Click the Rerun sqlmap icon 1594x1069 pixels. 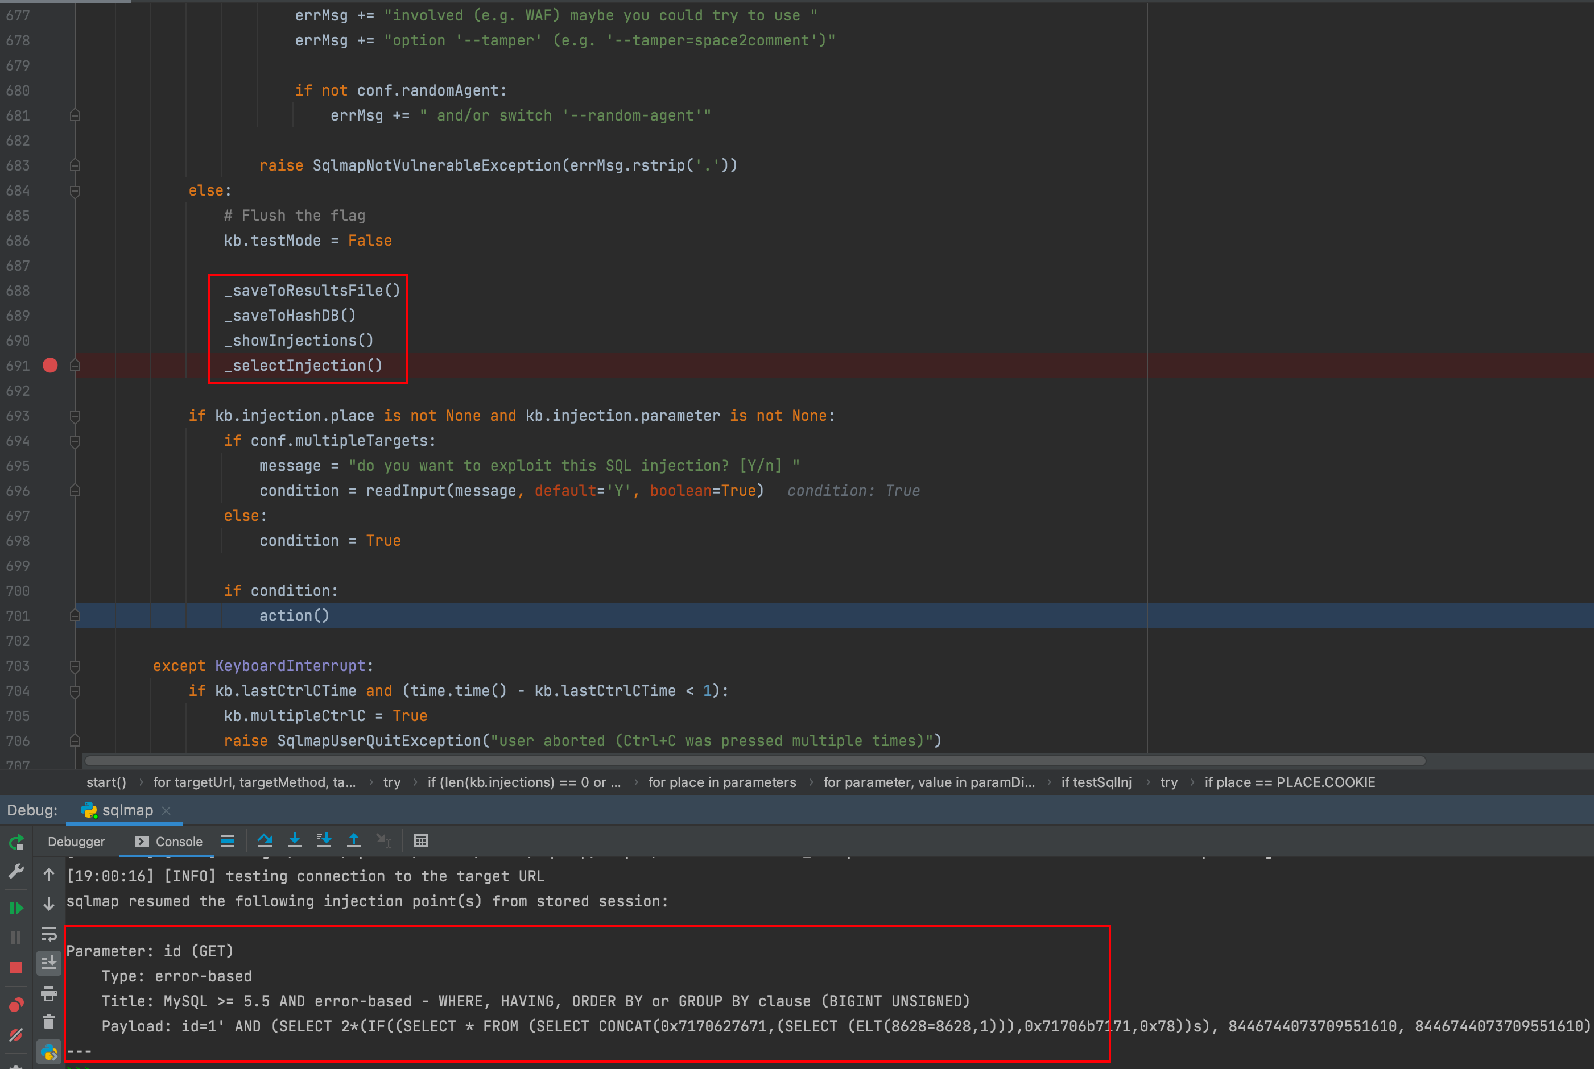click(16, 842)
